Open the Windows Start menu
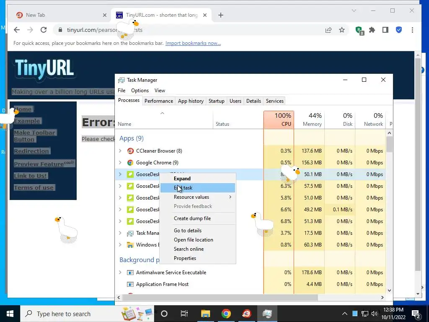This screenshot has height=322, width=429. click(x=10, y=314)
